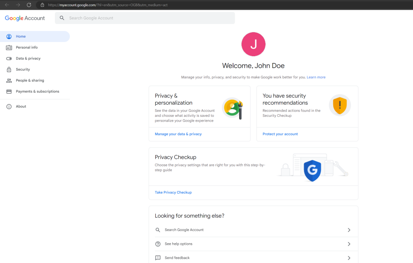Click magnifier icon beside Search Google Account row
Viewport: 413px width, 263px height.
tap(158, 230)
